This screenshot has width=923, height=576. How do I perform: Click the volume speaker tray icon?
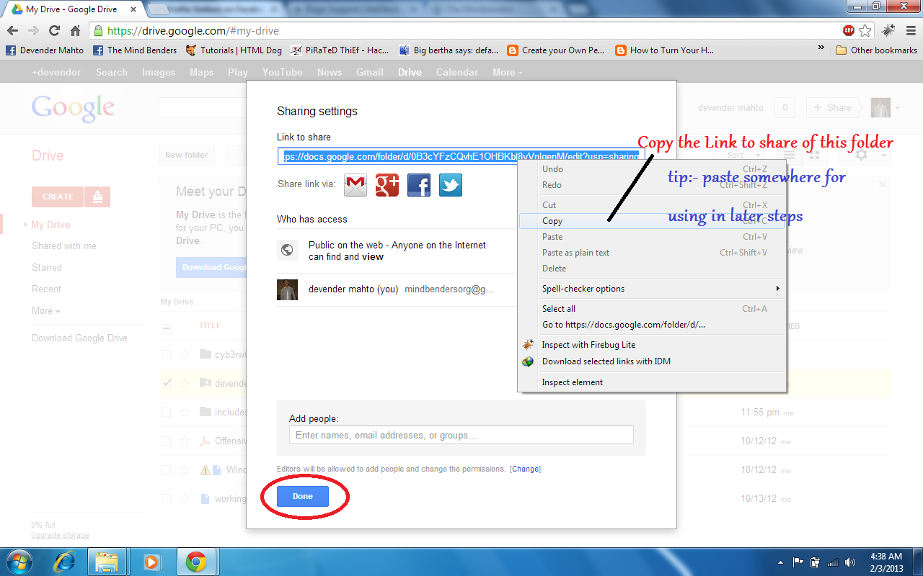850,562
